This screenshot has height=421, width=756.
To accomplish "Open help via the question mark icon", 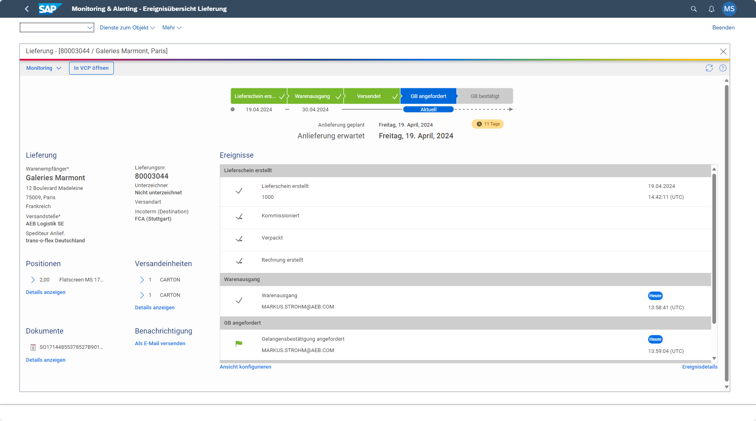I will (x=723, y=68).
